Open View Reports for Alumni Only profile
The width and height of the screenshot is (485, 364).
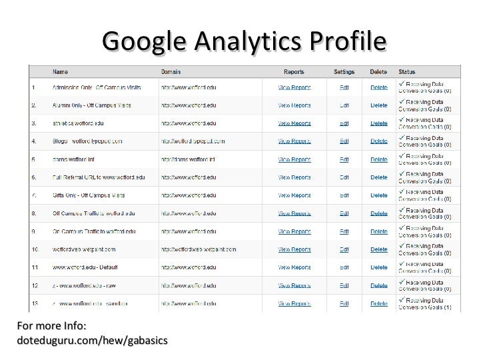pyautogui.click(x=294, y=105)
